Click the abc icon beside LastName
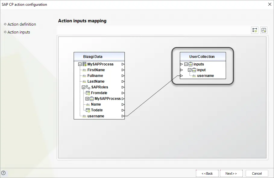The image size is (274, 178). click(x=84, y=81)
